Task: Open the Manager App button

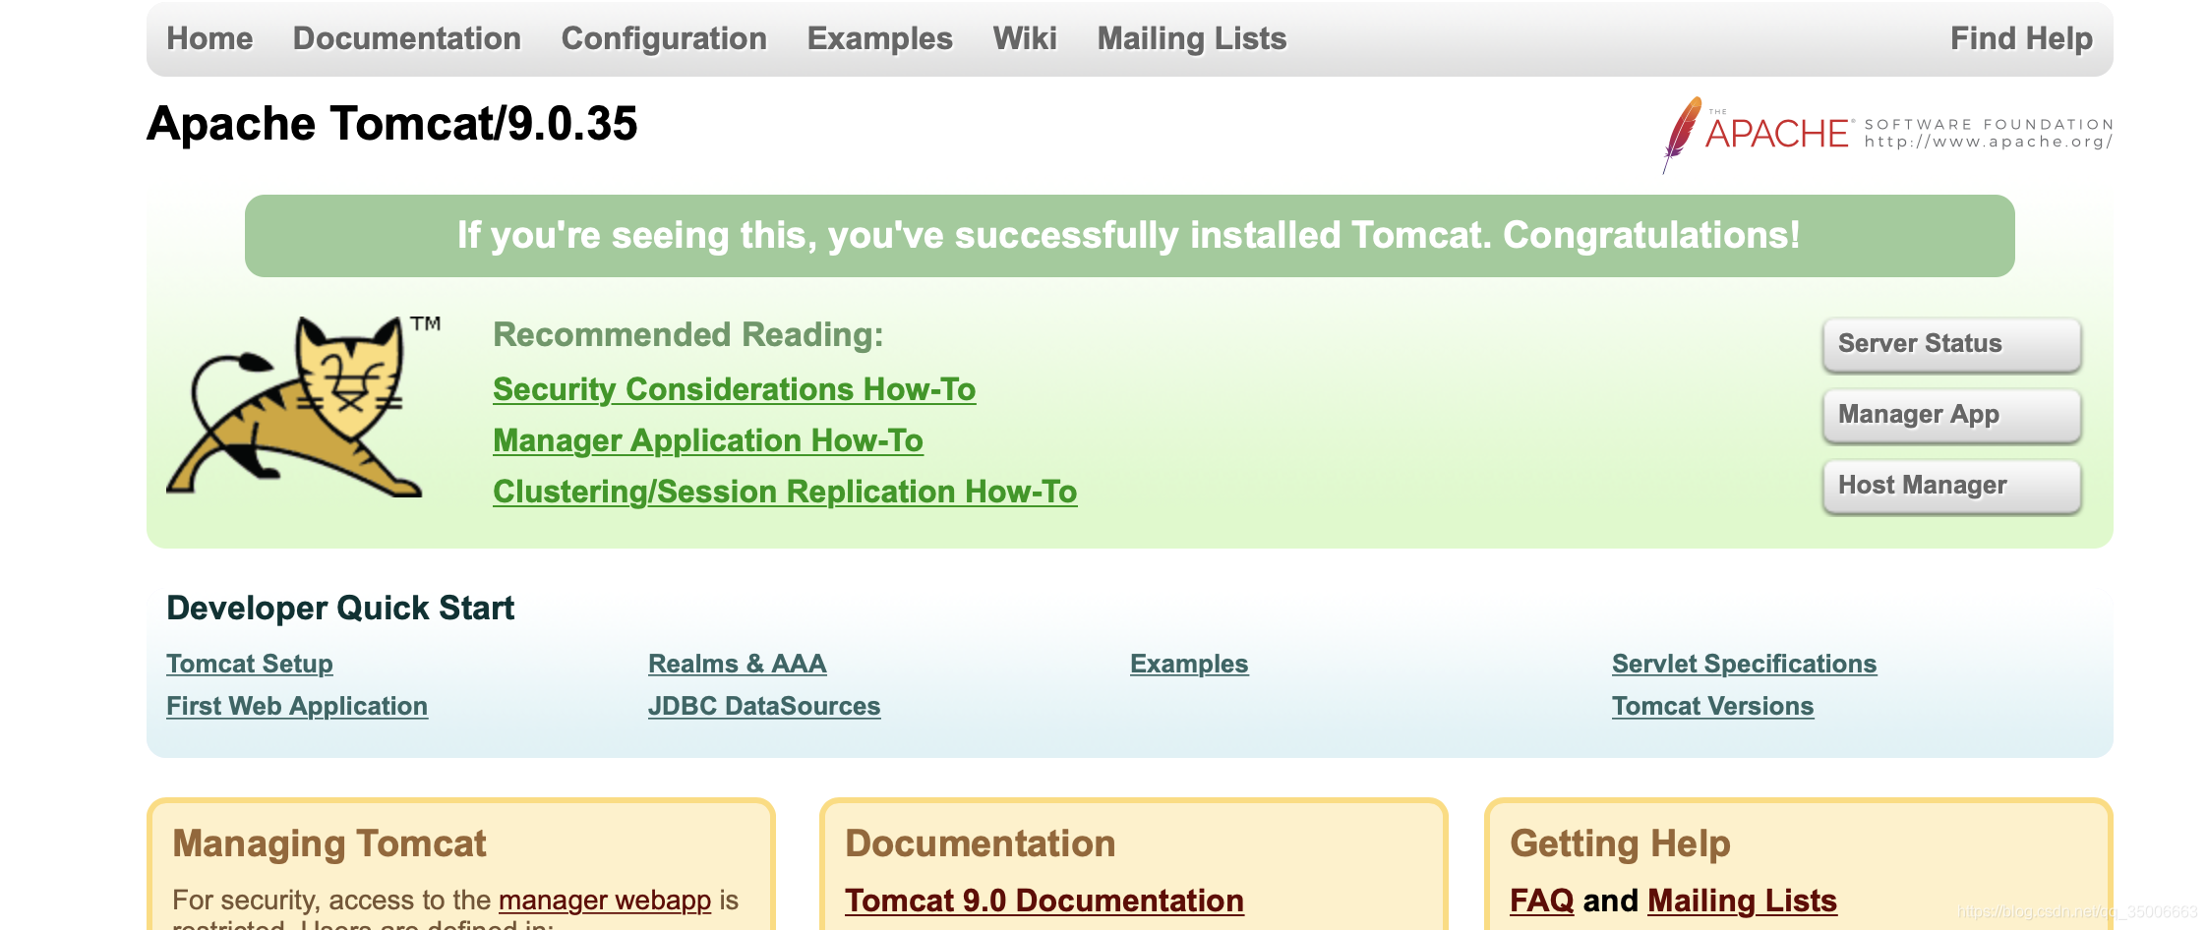Action: [1952, 415]
